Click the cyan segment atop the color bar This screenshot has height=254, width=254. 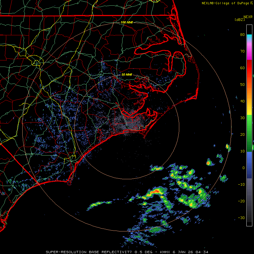click(x=249, y=37)
